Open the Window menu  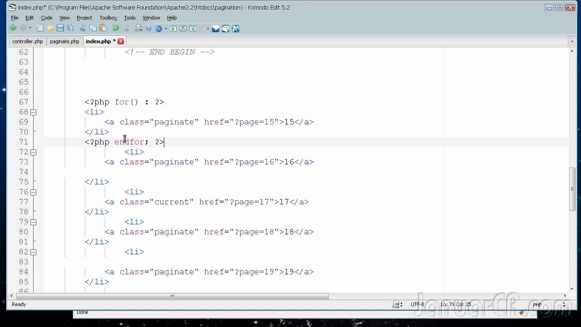click(151, 18)
